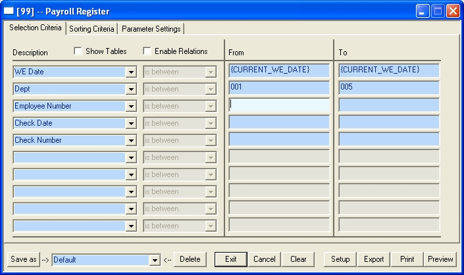Screen dimensions: 464x275
Task: Click the Dept From field containing 001
Action: coord(278,87)
